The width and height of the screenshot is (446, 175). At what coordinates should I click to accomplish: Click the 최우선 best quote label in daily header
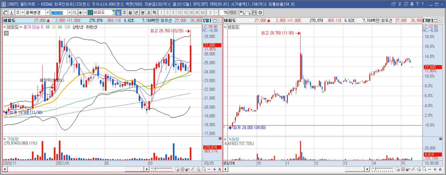[x=166, y=21]
